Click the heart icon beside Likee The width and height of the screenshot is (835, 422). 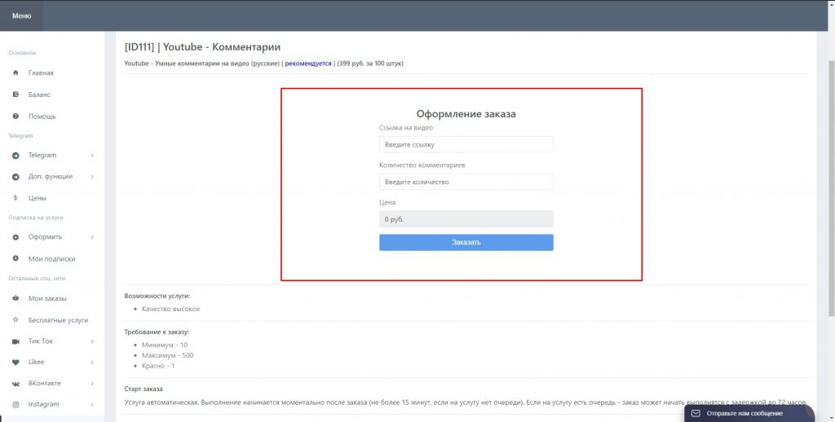click(x=15, y=362)
